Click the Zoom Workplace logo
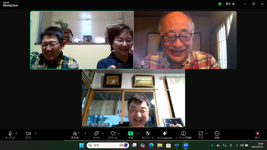The image size is (267, 150). point(10,4)
